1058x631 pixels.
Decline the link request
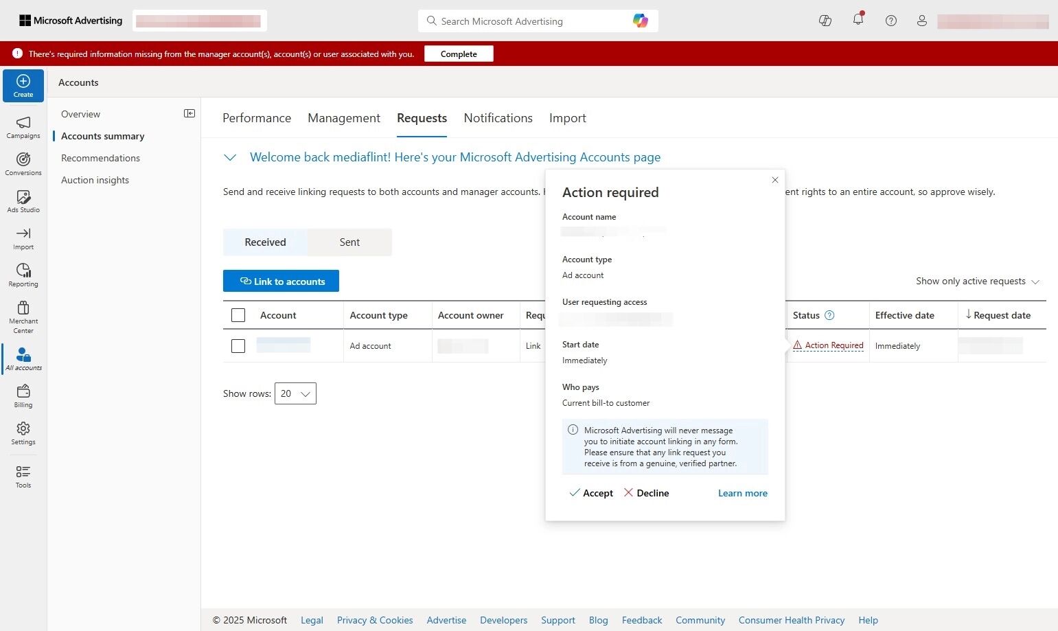[x=646, y=493]
